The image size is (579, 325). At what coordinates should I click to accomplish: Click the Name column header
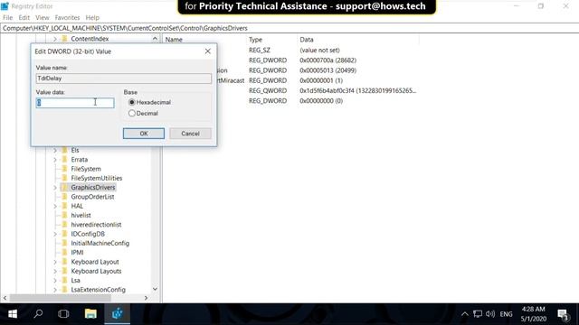tap(174, 40)
